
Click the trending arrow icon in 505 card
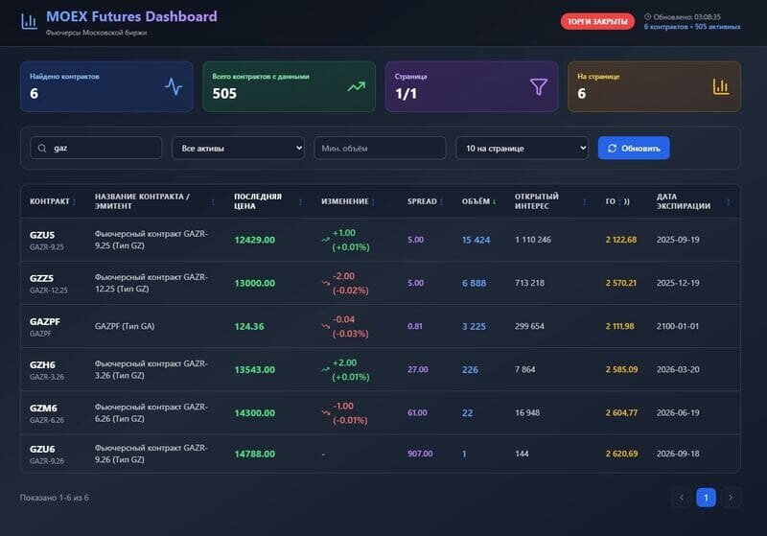pos(356,86)
